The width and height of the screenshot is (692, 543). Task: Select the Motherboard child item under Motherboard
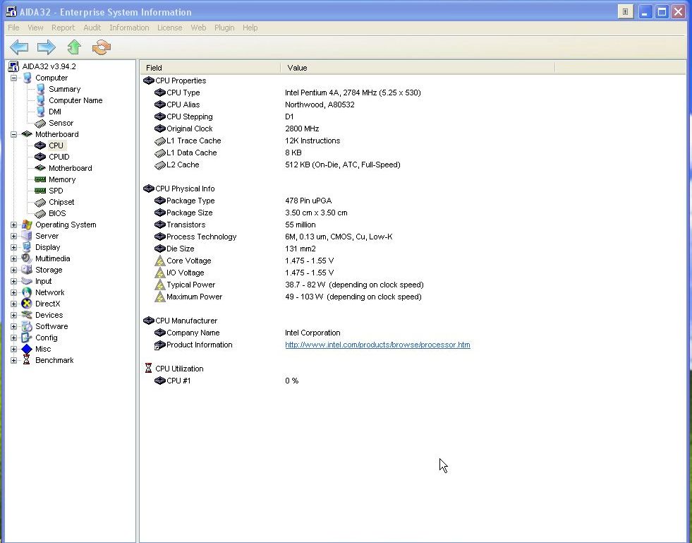tap(70, 168)
